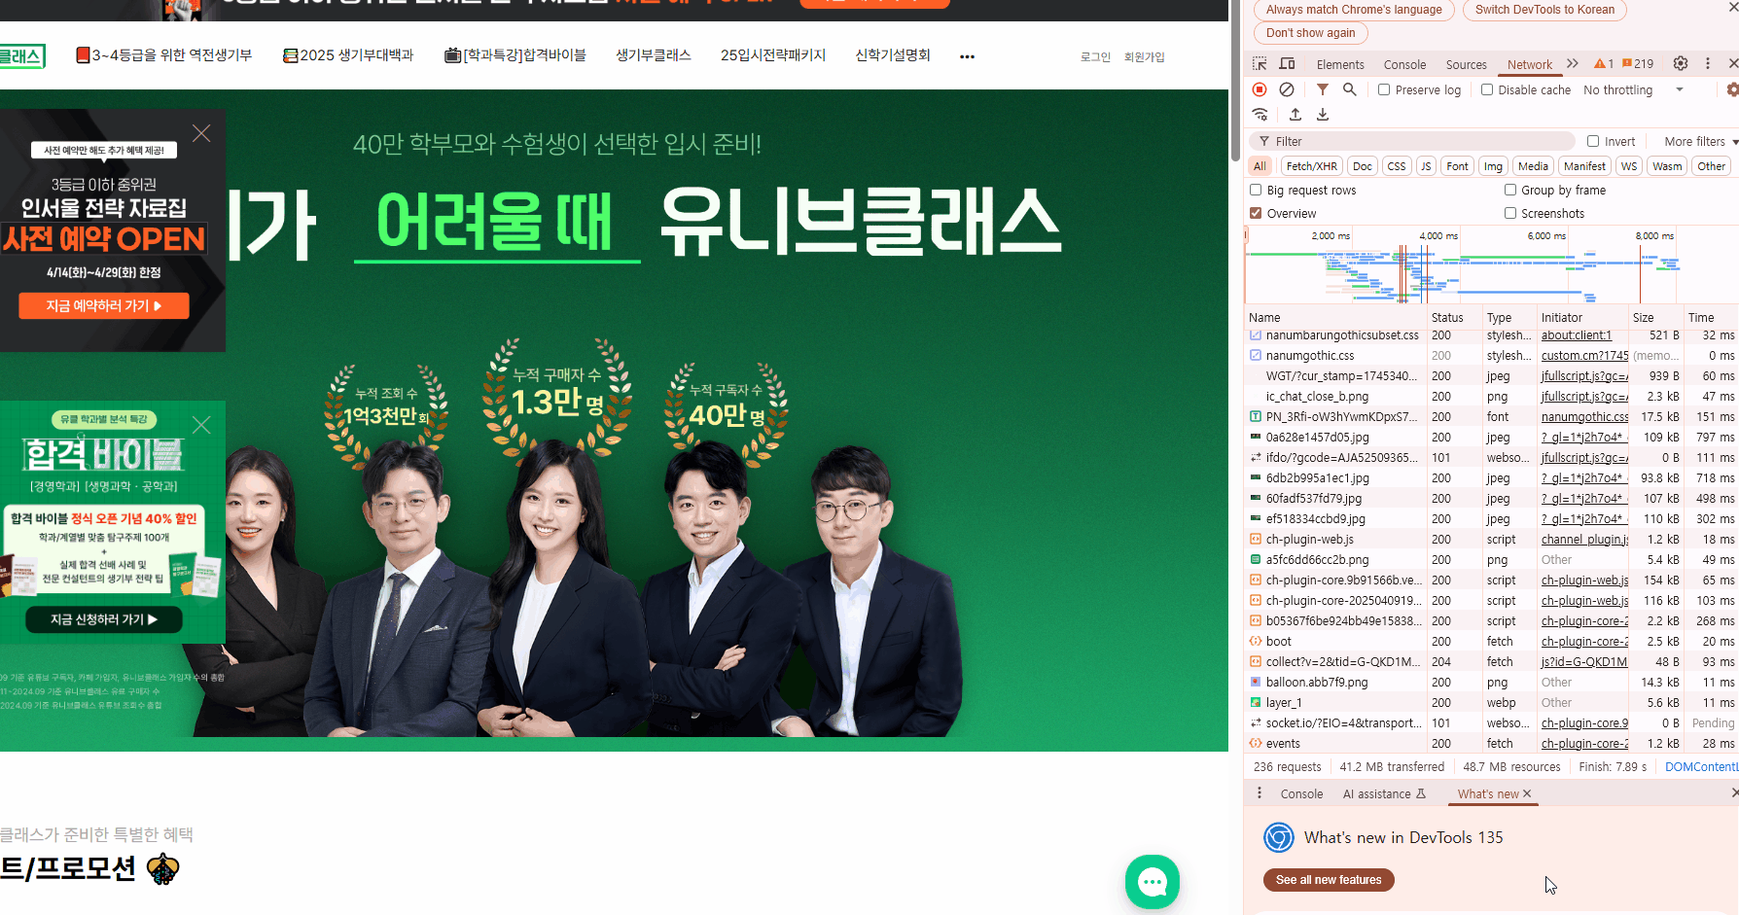Uncheck the Overview checkbox

point(1256,213)
